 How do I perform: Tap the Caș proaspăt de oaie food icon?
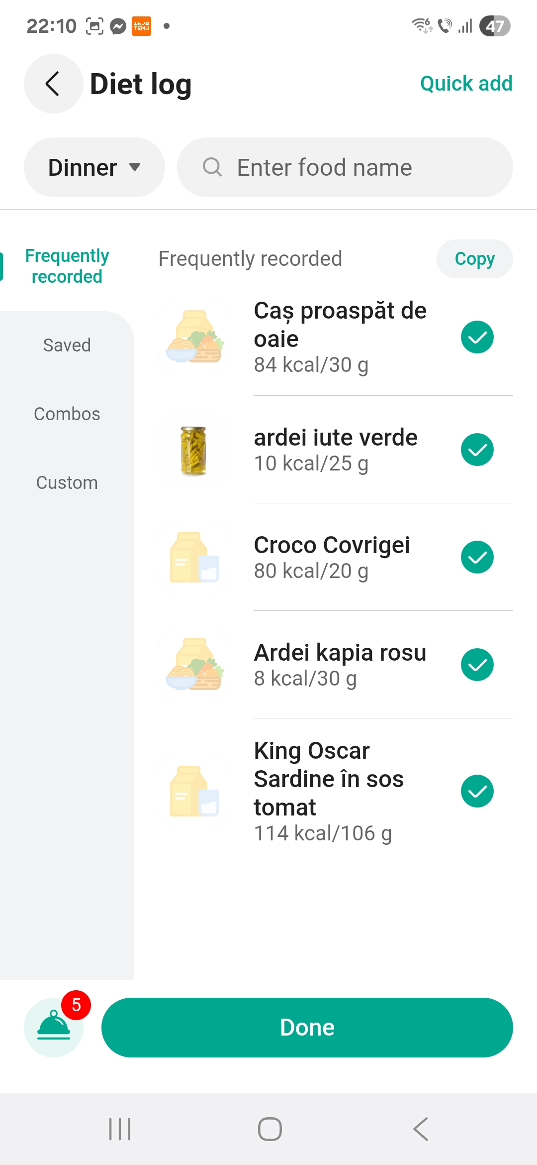point(194,337)
